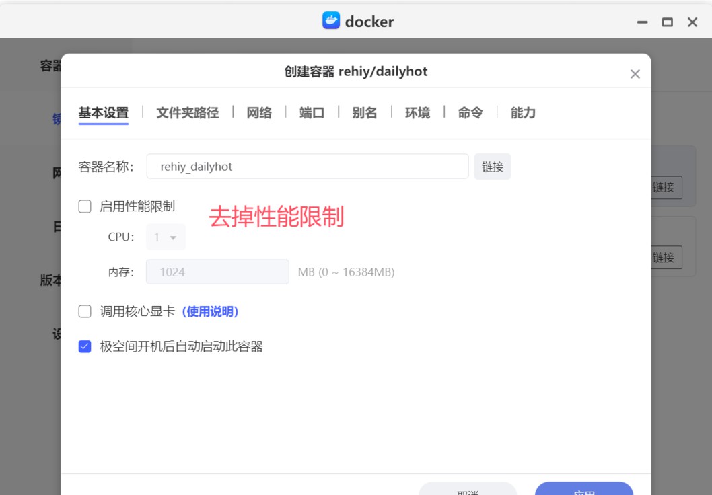
Task: Select the 端口 tab
Action: [312, 112]
